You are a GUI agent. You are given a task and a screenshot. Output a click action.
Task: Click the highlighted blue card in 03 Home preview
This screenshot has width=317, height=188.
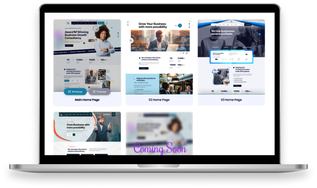231,57
